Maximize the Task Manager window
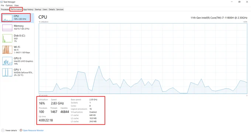251x134 pixels. click(x=239, y=2)
